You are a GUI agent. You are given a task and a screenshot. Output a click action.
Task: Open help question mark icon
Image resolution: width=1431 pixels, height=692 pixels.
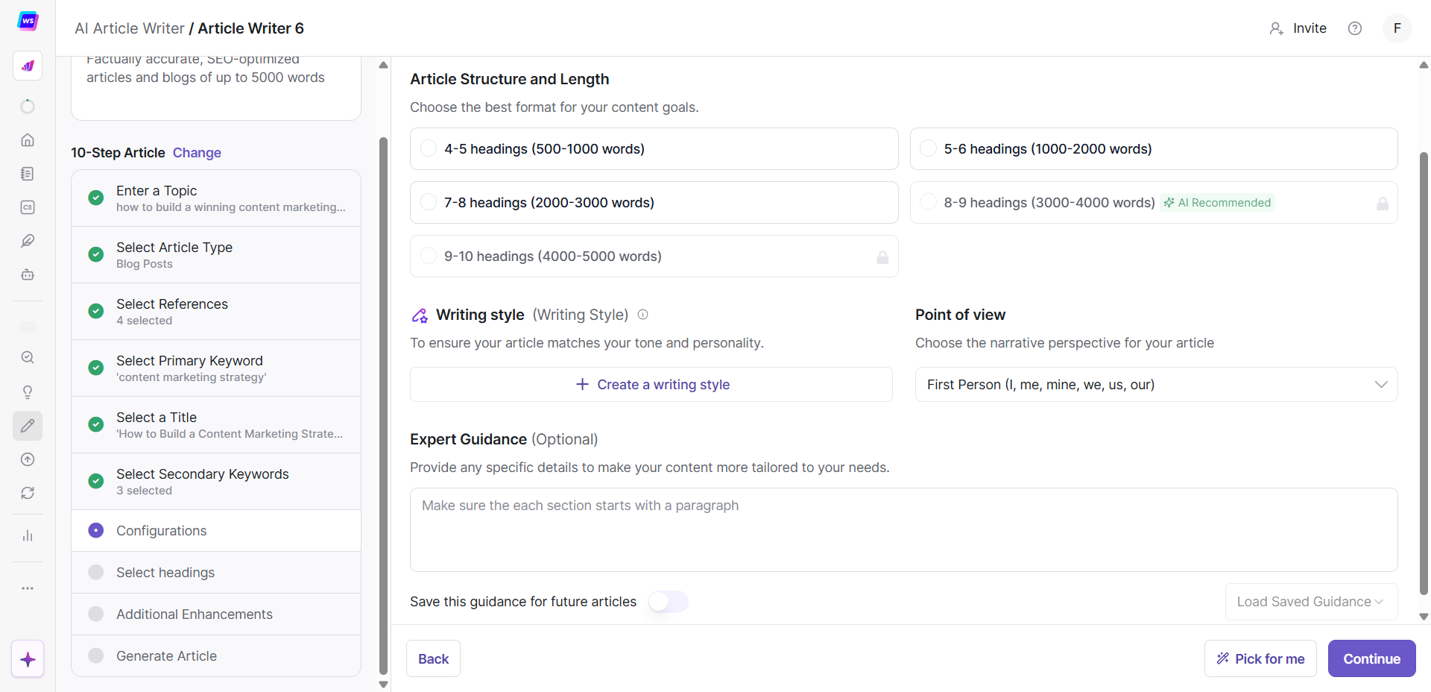tap(1355, 28)
